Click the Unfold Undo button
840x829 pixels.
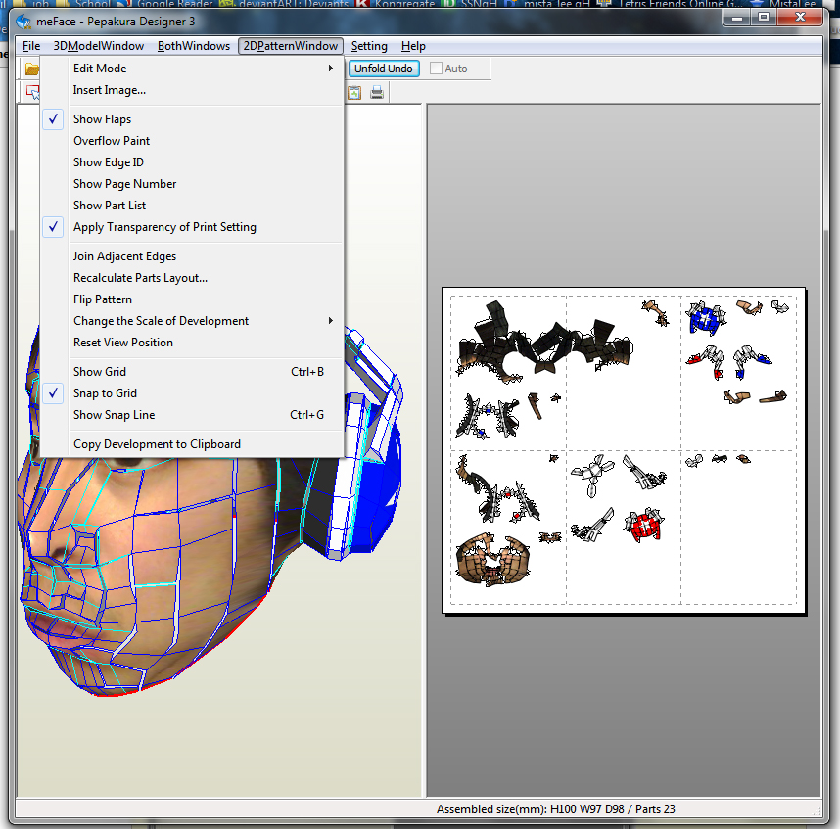pos(384,69)
